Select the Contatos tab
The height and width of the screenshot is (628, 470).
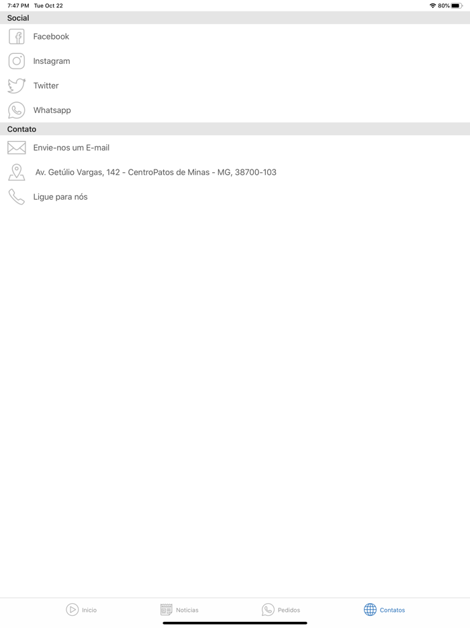pyautogui.click(x=385, y=610)
